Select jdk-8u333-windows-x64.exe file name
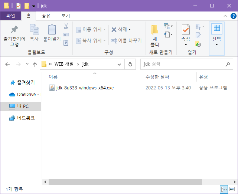This screenshot has width=238, height=194. pyautogui.click(x=85, y=88)
